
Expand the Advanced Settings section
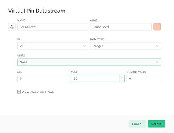click(38, 92)
